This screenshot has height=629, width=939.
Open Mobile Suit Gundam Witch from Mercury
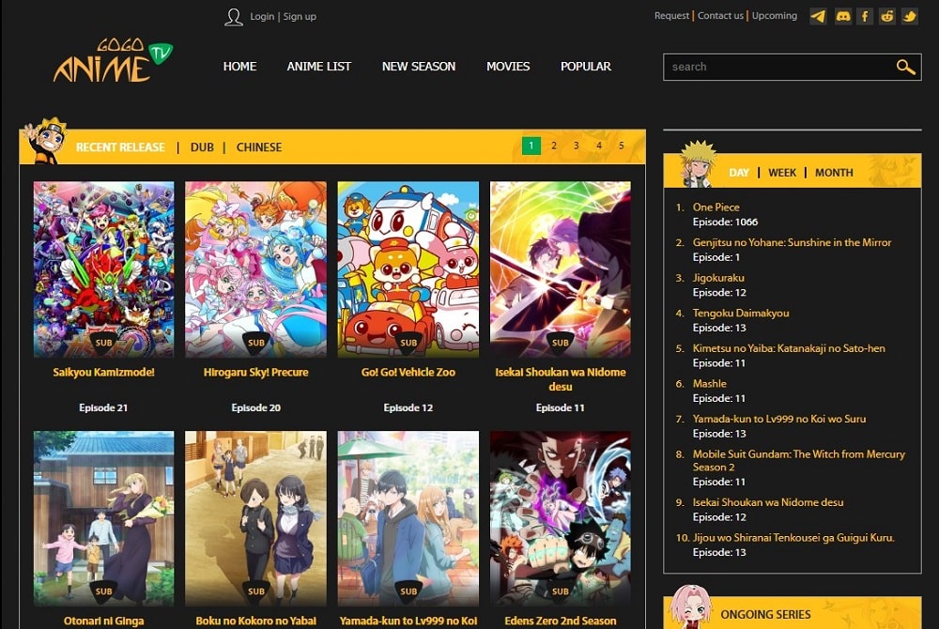pos(798,460)
